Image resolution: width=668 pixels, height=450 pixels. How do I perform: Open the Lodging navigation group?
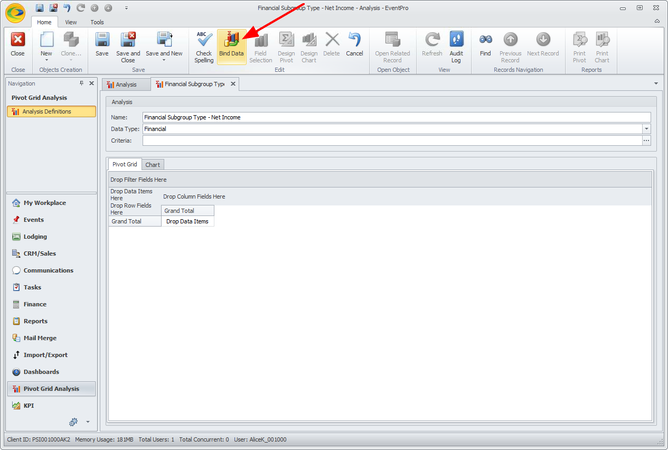(x=52, y=237)
